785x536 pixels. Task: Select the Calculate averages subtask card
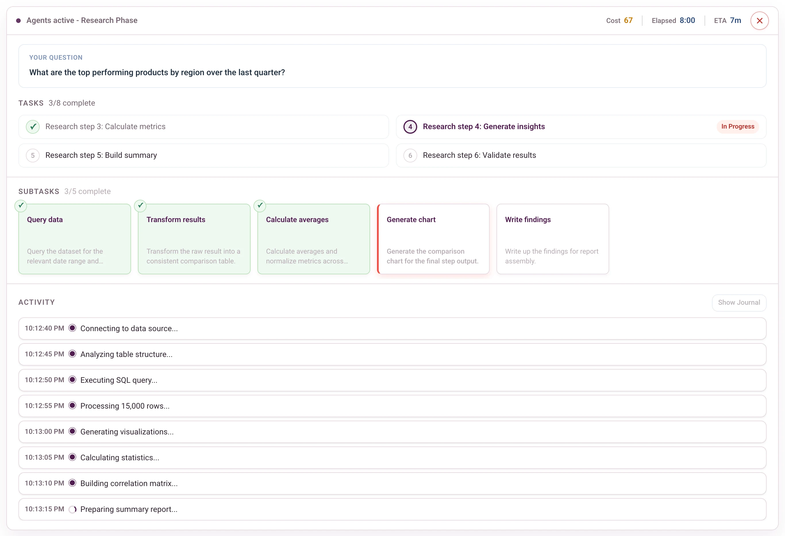point(314,239)
